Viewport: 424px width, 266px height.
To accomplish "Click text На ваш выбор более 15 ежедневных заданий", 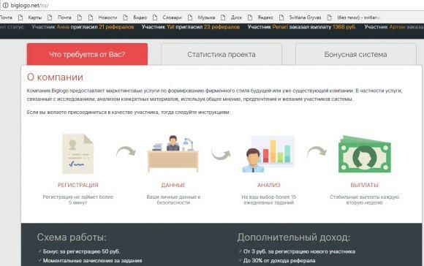I will [269, 199].
